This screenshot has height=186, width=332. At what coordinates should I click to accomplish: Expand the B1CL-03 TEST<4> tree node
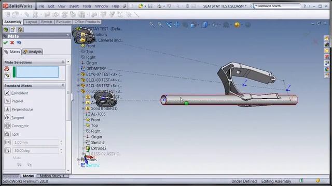pos(78,80)
